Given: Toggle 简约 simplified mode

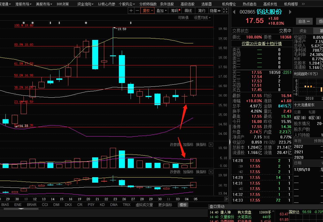Looking at the screenshot, I should (x=202, y=11).
